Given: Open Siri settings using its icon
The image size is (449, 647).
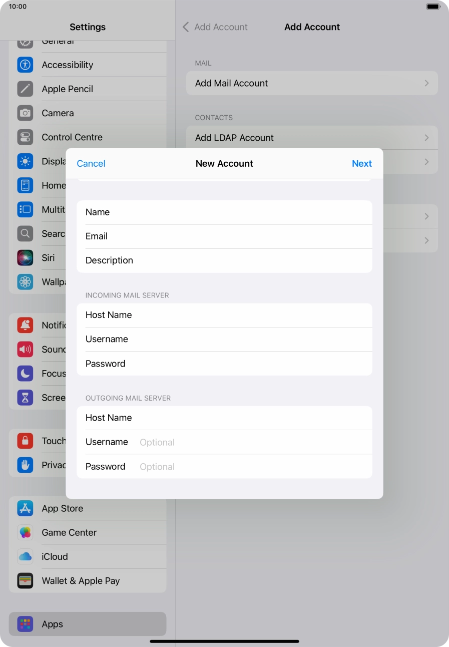Looking at the screenshot, I should [x=25, y=257].
